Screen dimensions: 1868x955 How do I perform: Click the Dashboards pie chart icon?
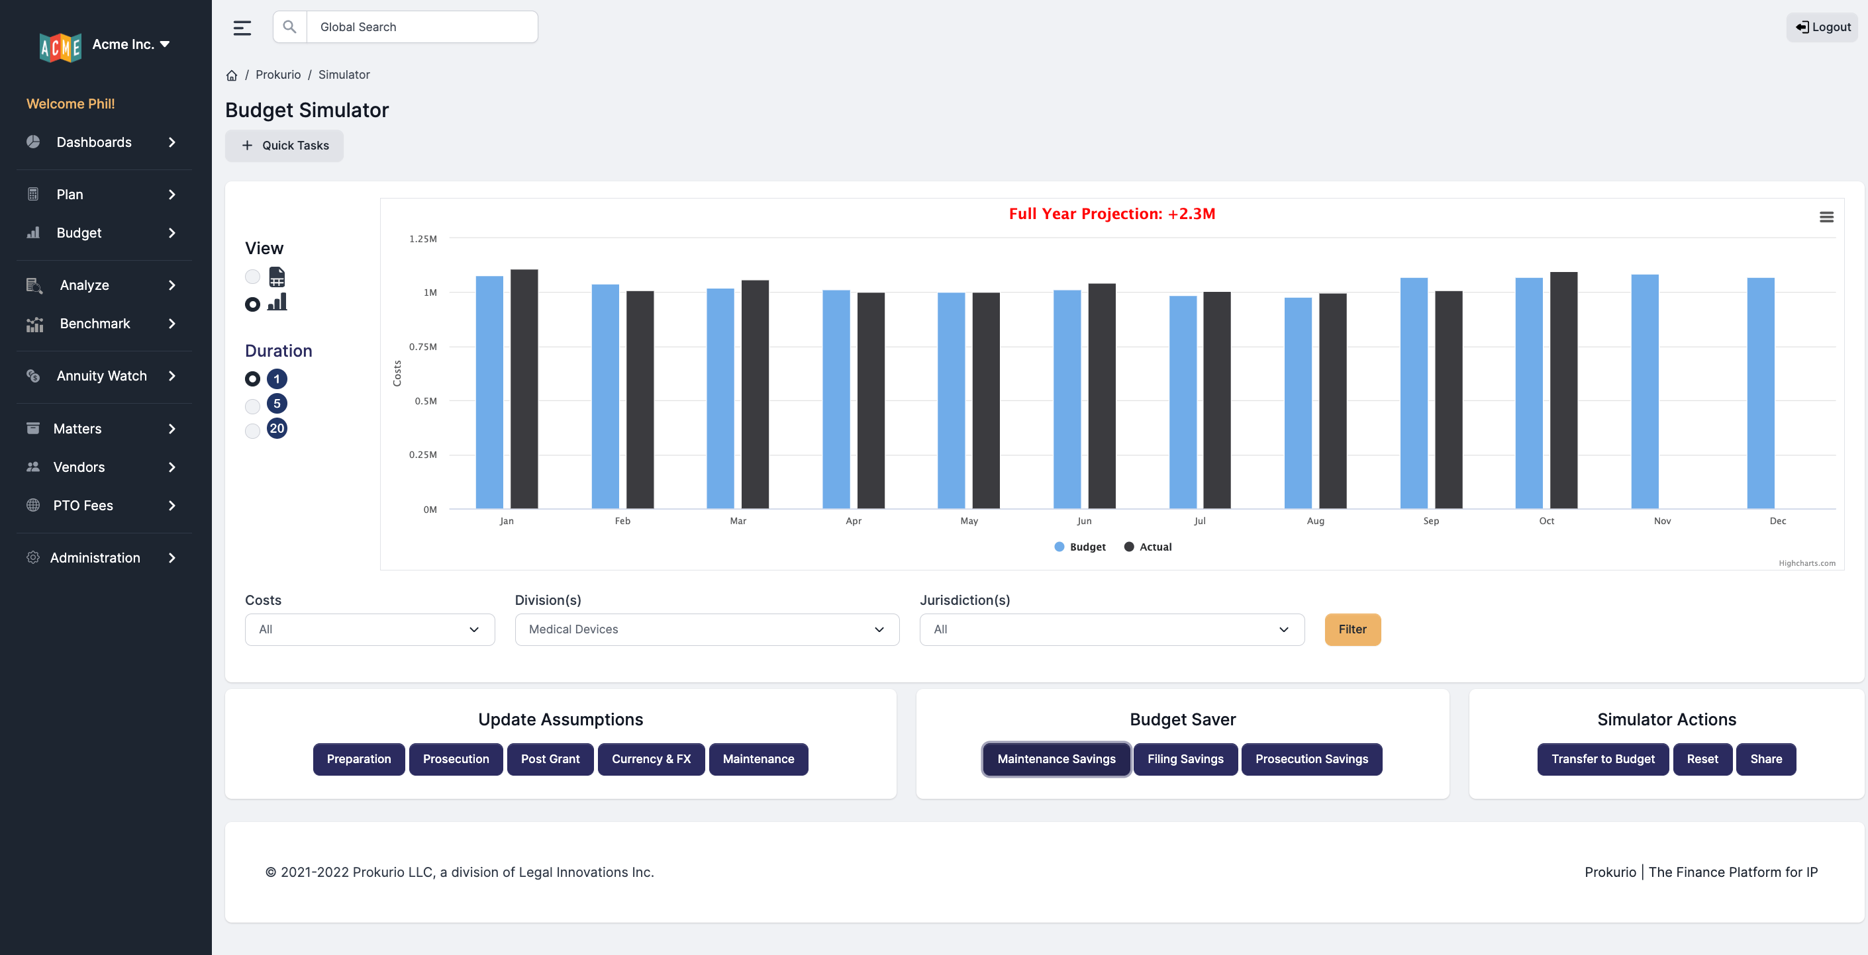tap(33, 141)
